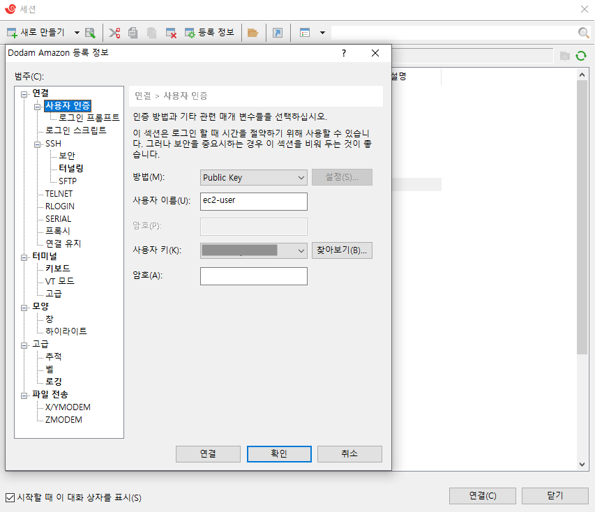The width and height of the screenshot is (595, 512).
Task: Click the help question mark in properties dialog
Action: (x=344, y=53)
